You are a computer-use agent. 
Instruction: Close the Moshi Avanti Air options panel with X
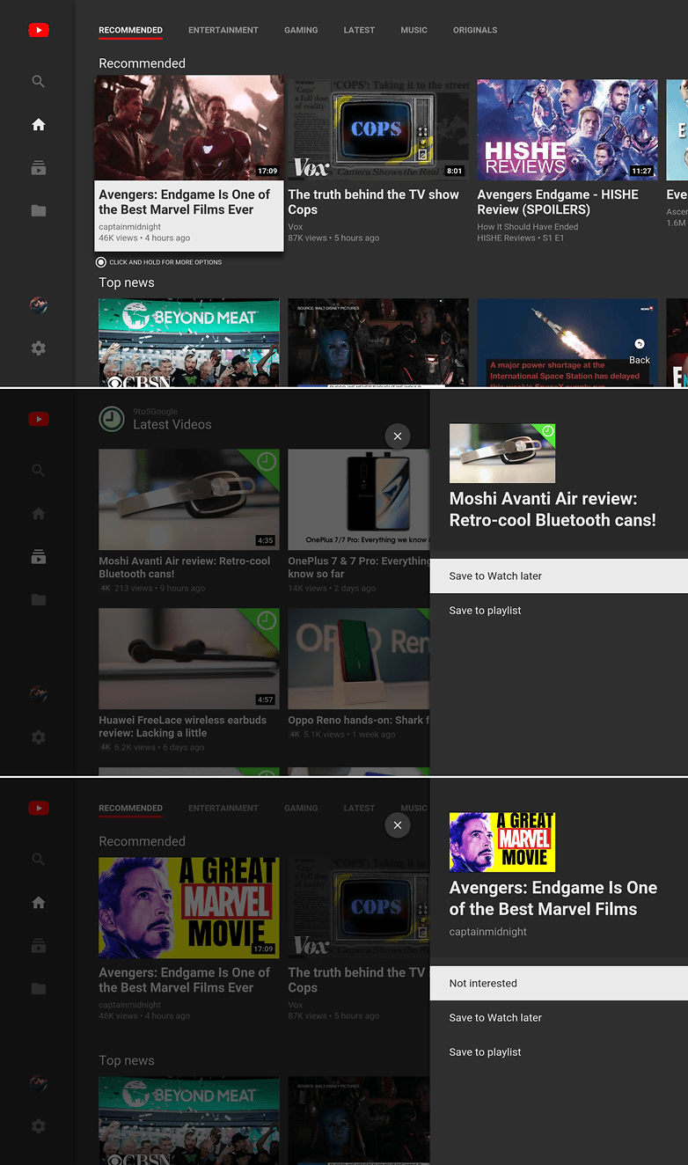point(398,436)
